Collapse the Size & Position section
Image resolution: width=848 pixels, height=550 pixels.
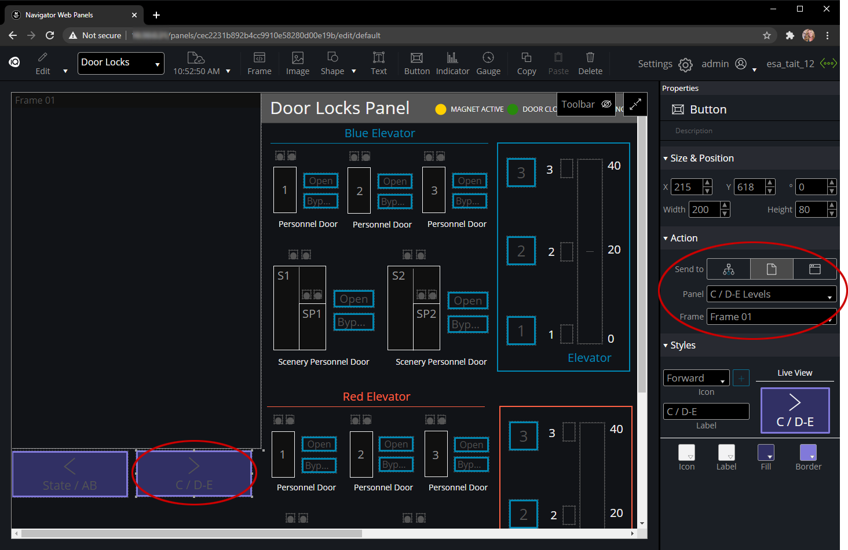[x=666, y=159]
